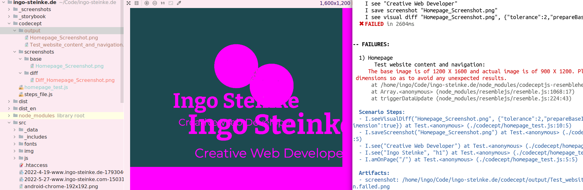
Task: Click the diff image preview
Action: (241, 99)
